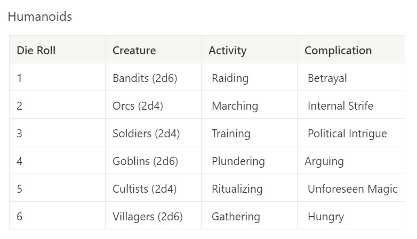Image resolution: width=417 pixels, height=239 pixels.
Task: Click the Villagers (2d6) cell
Action: coord(147,217)
